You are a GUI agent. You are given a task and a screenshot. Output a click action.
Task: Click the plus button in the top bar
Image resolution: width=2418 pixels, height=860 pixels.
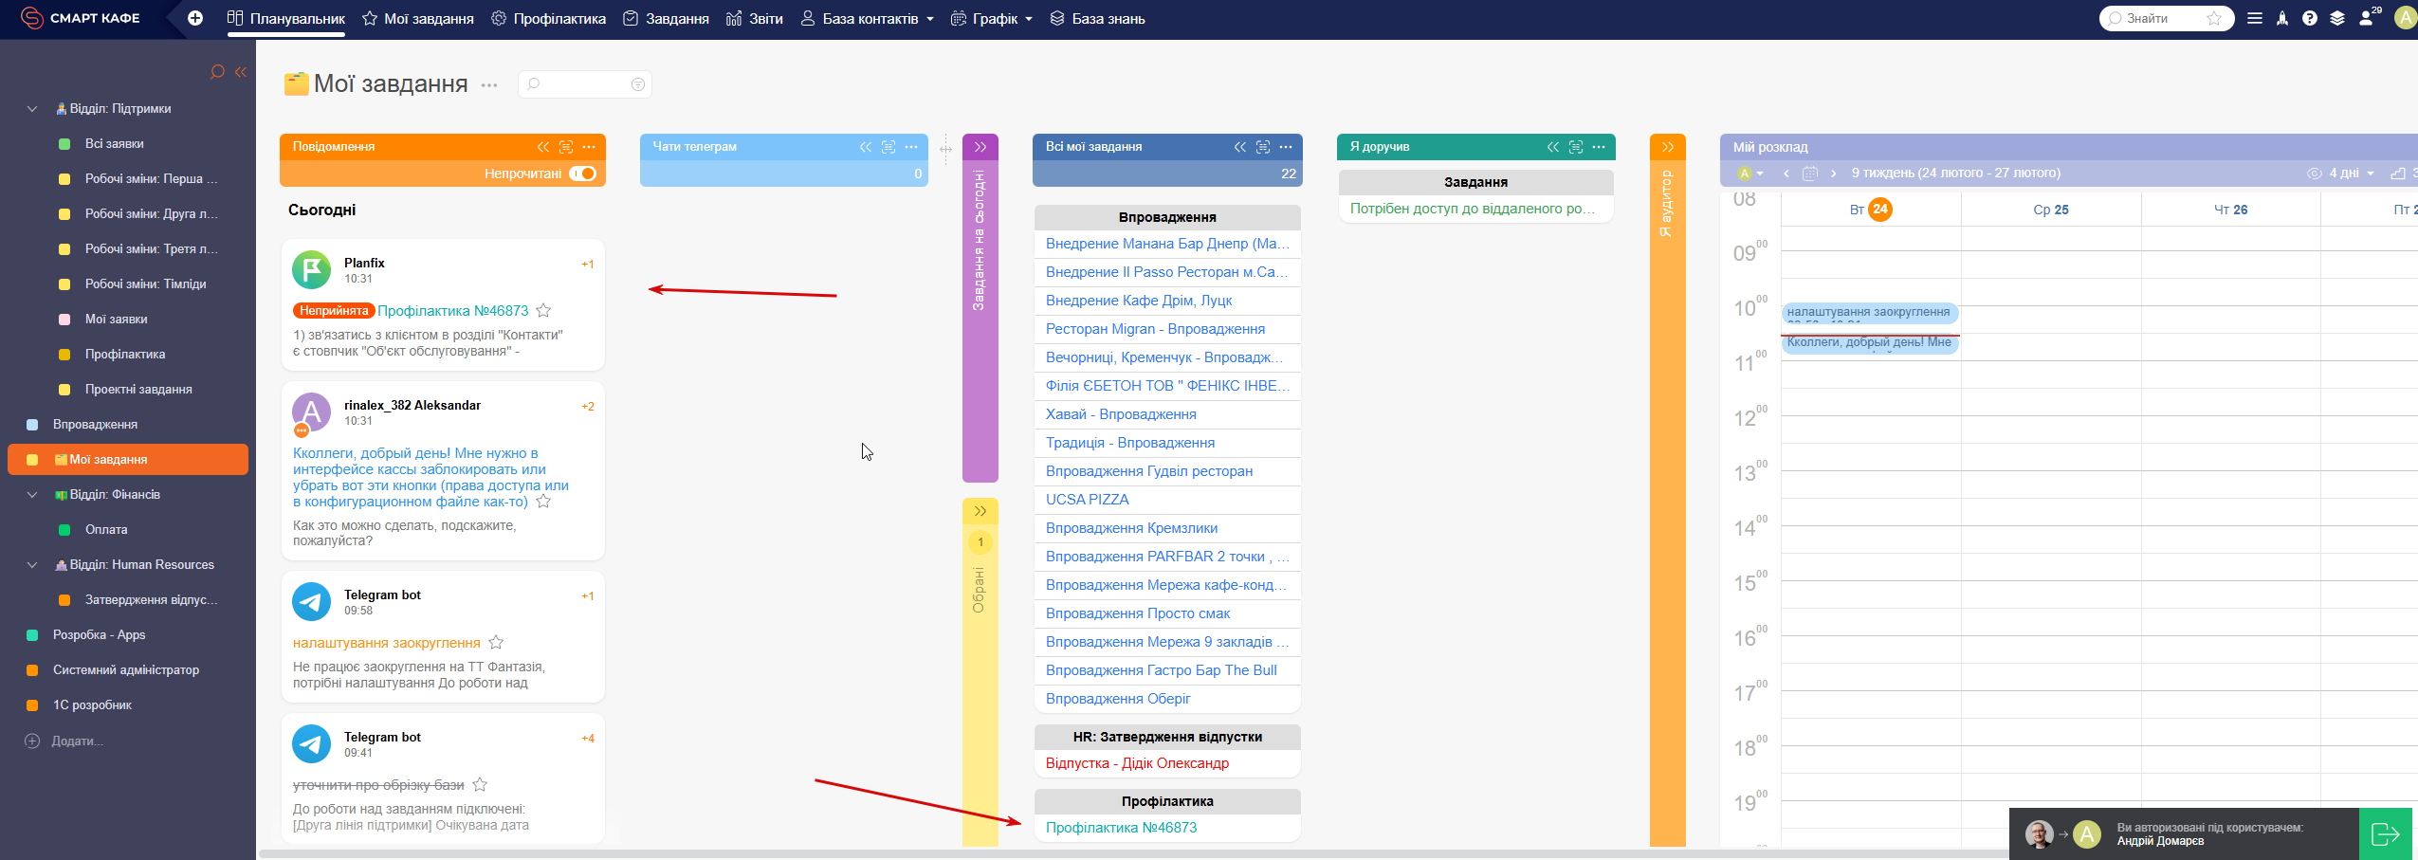[x=195, y=18]
